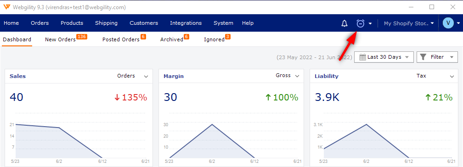Click the Sales card title link
The height and width of the screenshot is (167, 463).
tap(18, 76)
